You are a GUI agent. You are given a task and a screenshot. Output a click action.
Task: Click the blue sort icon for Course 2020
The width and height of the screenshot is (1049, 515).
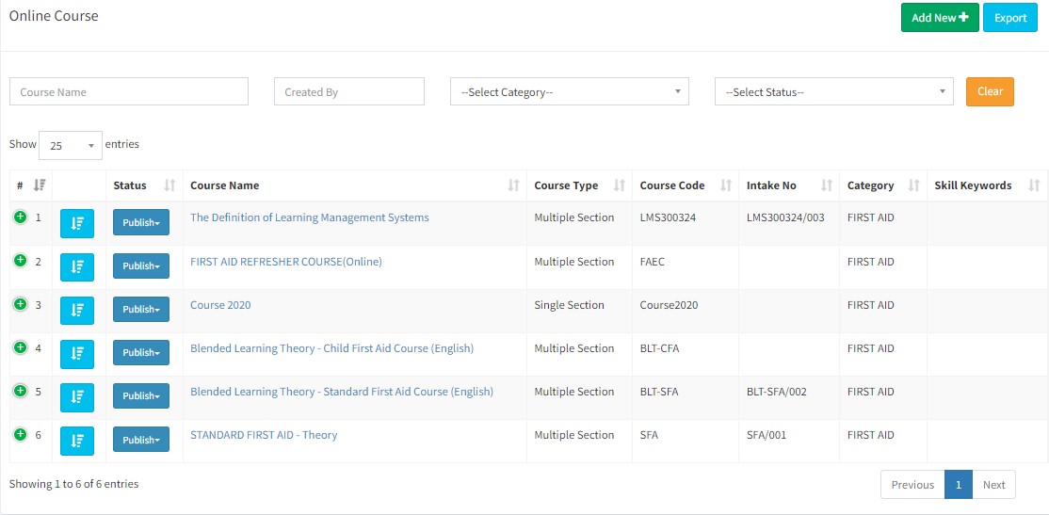(x=77, y=310)
